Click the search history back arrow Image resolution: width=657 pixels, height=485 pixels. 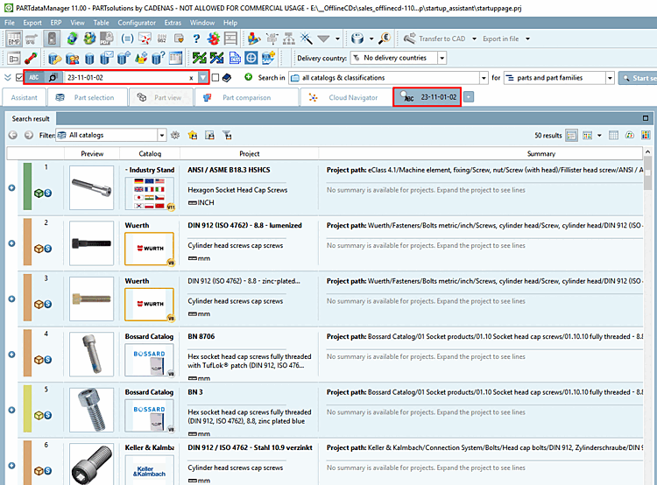click(13, 136)
